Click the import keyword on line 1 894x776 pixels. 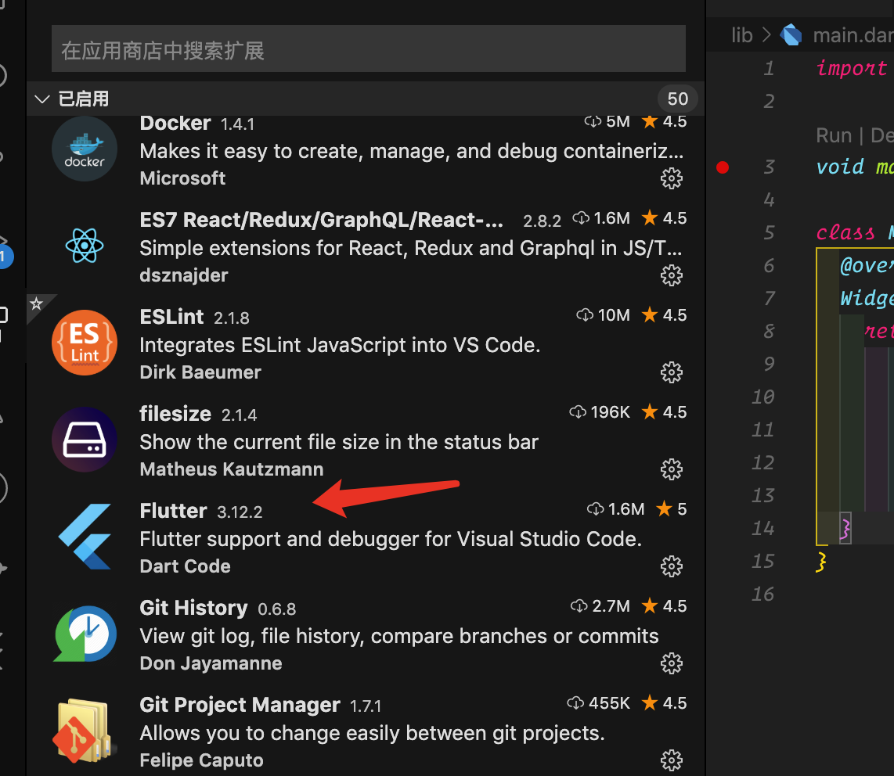(852, 68)
